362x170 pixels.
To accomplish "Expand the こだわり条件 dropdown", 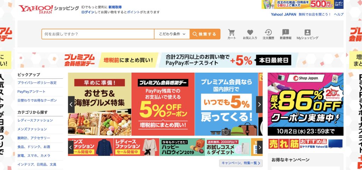I will click(172, 34).
